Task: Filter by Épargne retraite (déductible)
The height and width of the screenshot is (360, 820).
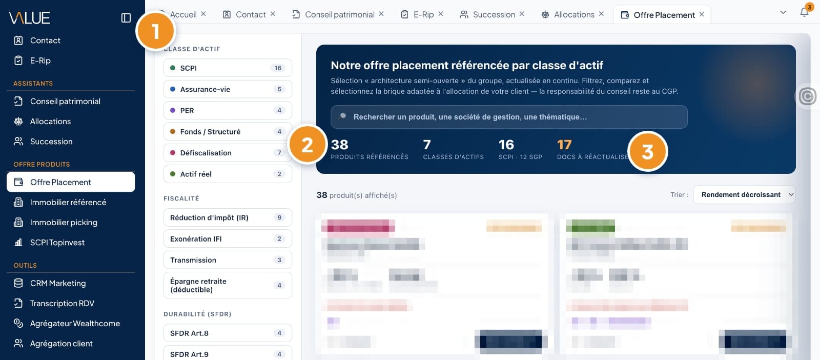Action: (228, 285)
